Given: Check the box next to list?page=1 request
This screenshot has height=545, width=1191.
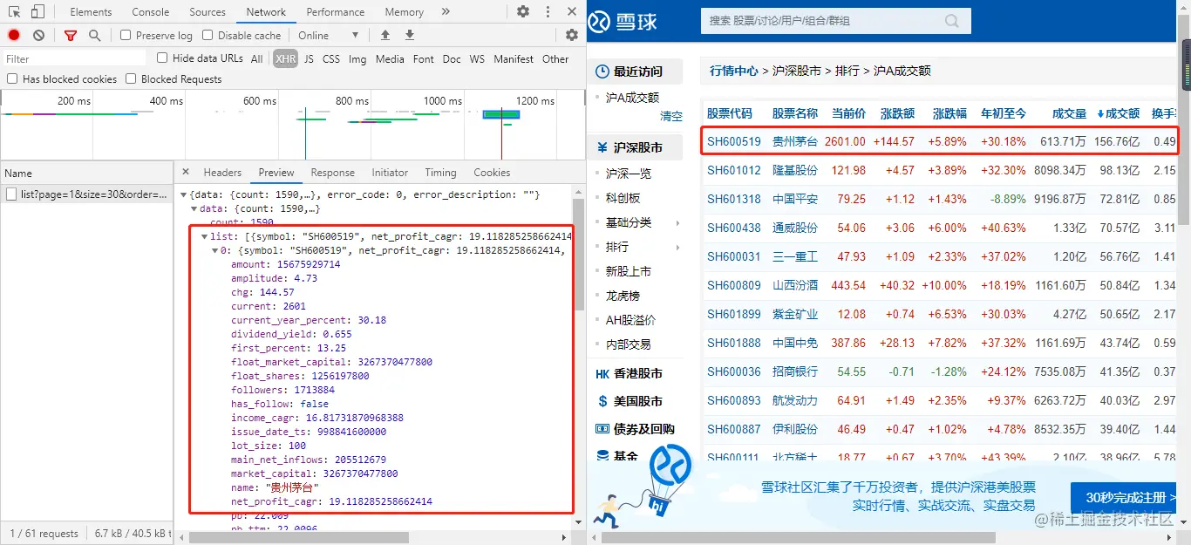Looking at the screenshot, I should point(11,194).
